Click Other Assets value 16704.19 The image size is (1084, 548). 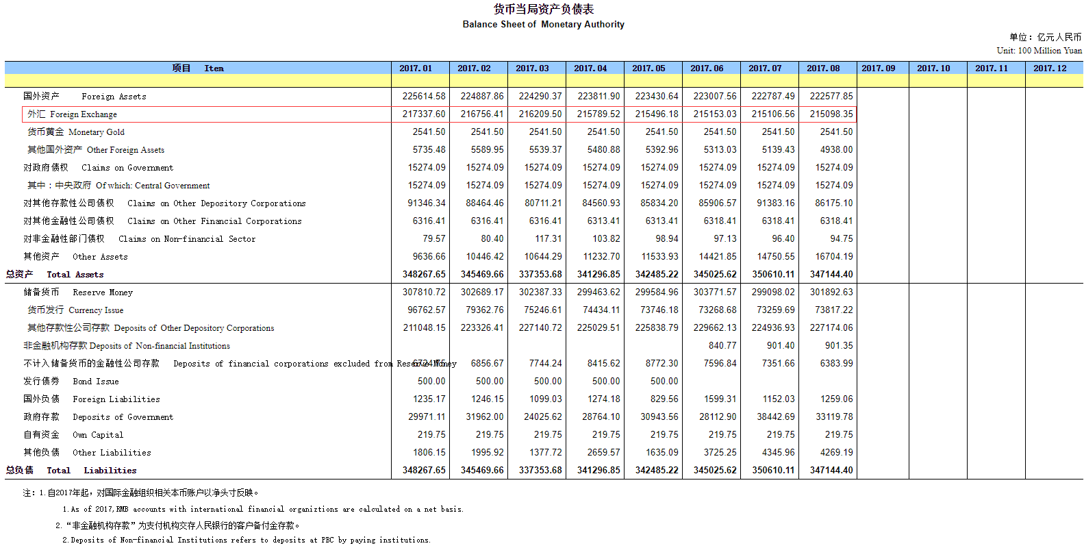click(x=834, y=257)
